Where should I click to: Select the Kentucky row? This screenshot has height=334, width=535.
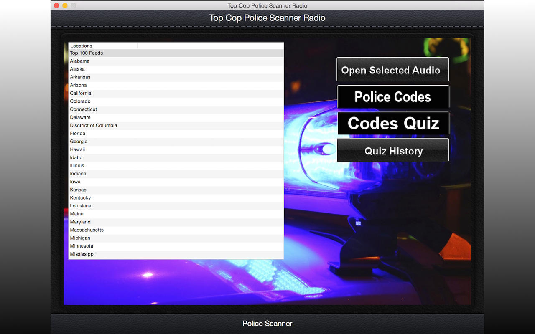(x=176, y=198)
